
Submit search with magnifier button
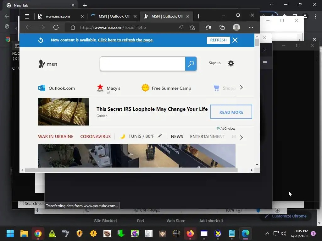(191, 64)
